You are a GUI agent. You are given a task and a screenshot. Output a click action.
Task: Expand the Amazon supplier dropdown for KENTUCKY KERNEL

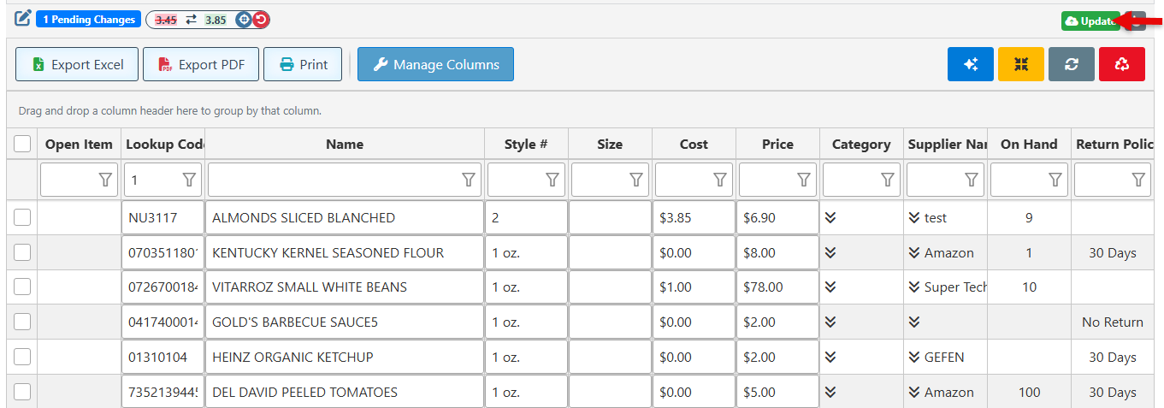point(914,253)
